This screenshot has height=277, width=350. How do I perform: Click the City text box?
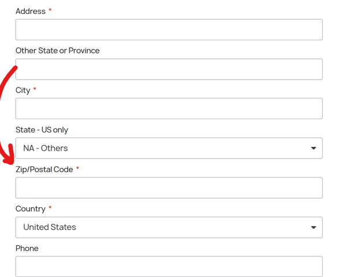169,109
